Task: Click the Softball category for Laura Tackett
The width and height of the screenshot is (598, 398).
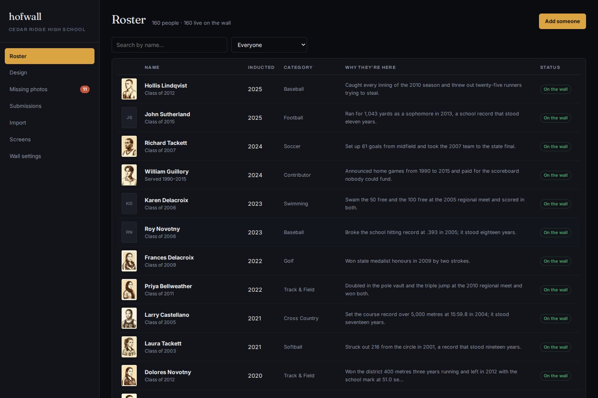Action: tap(293, 347)
